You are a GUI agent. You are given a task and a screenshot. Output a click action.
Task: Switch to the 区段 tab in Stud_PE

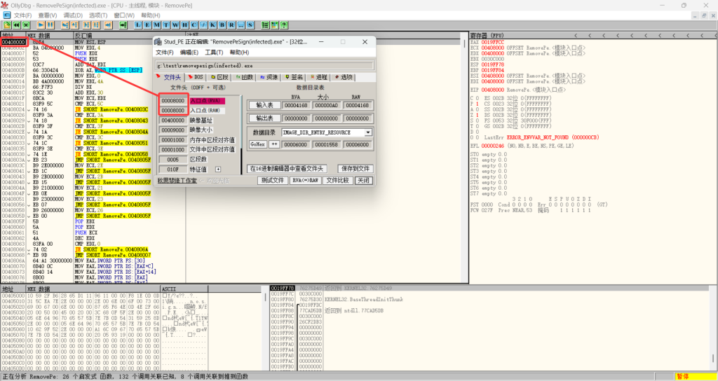click(x=219, y=77)
